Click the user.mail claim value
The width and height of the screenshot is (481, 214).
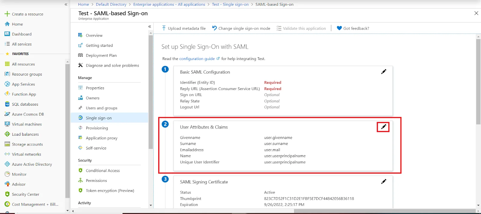[x=272, y=150]
